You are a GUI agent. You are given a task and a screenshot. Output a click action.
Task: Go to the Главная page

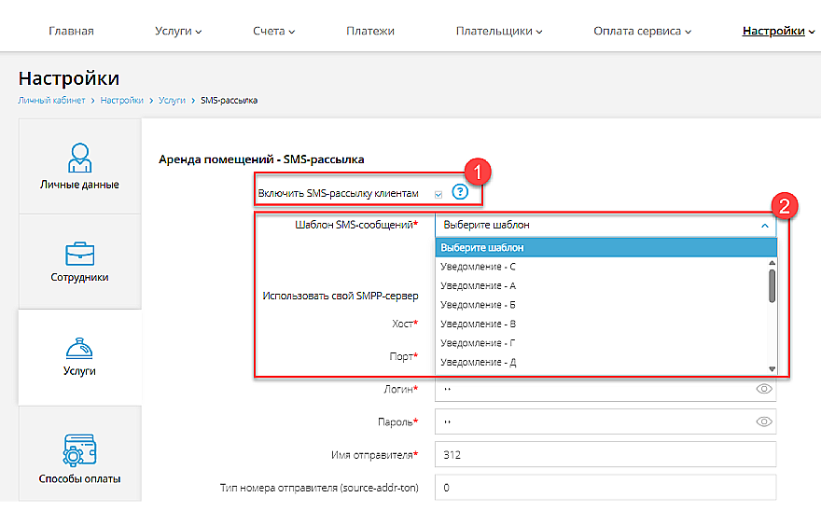pos(71,31)
